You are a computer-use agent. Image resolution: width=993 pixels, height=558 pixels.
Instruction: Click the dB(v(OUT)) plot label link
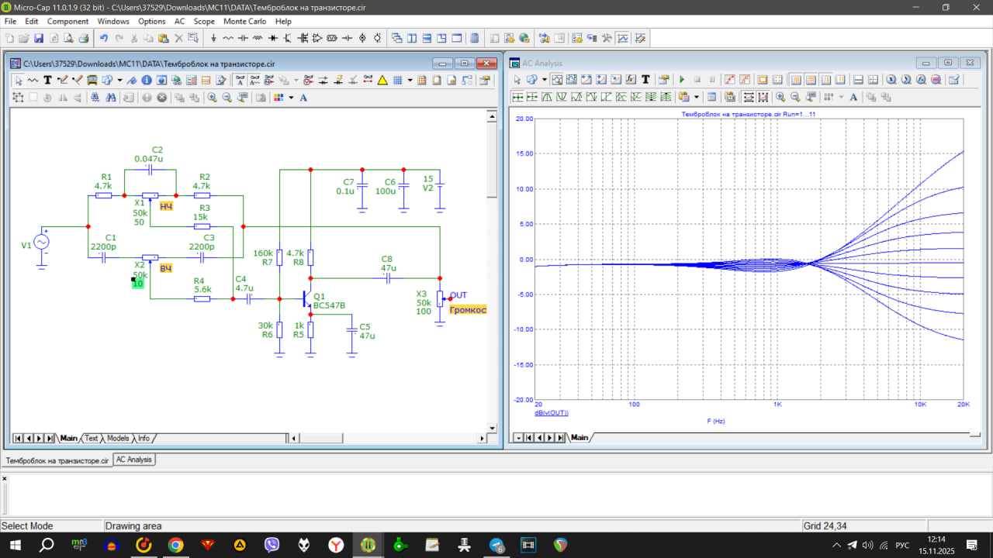pyautogui.click(x=551, y=413)
